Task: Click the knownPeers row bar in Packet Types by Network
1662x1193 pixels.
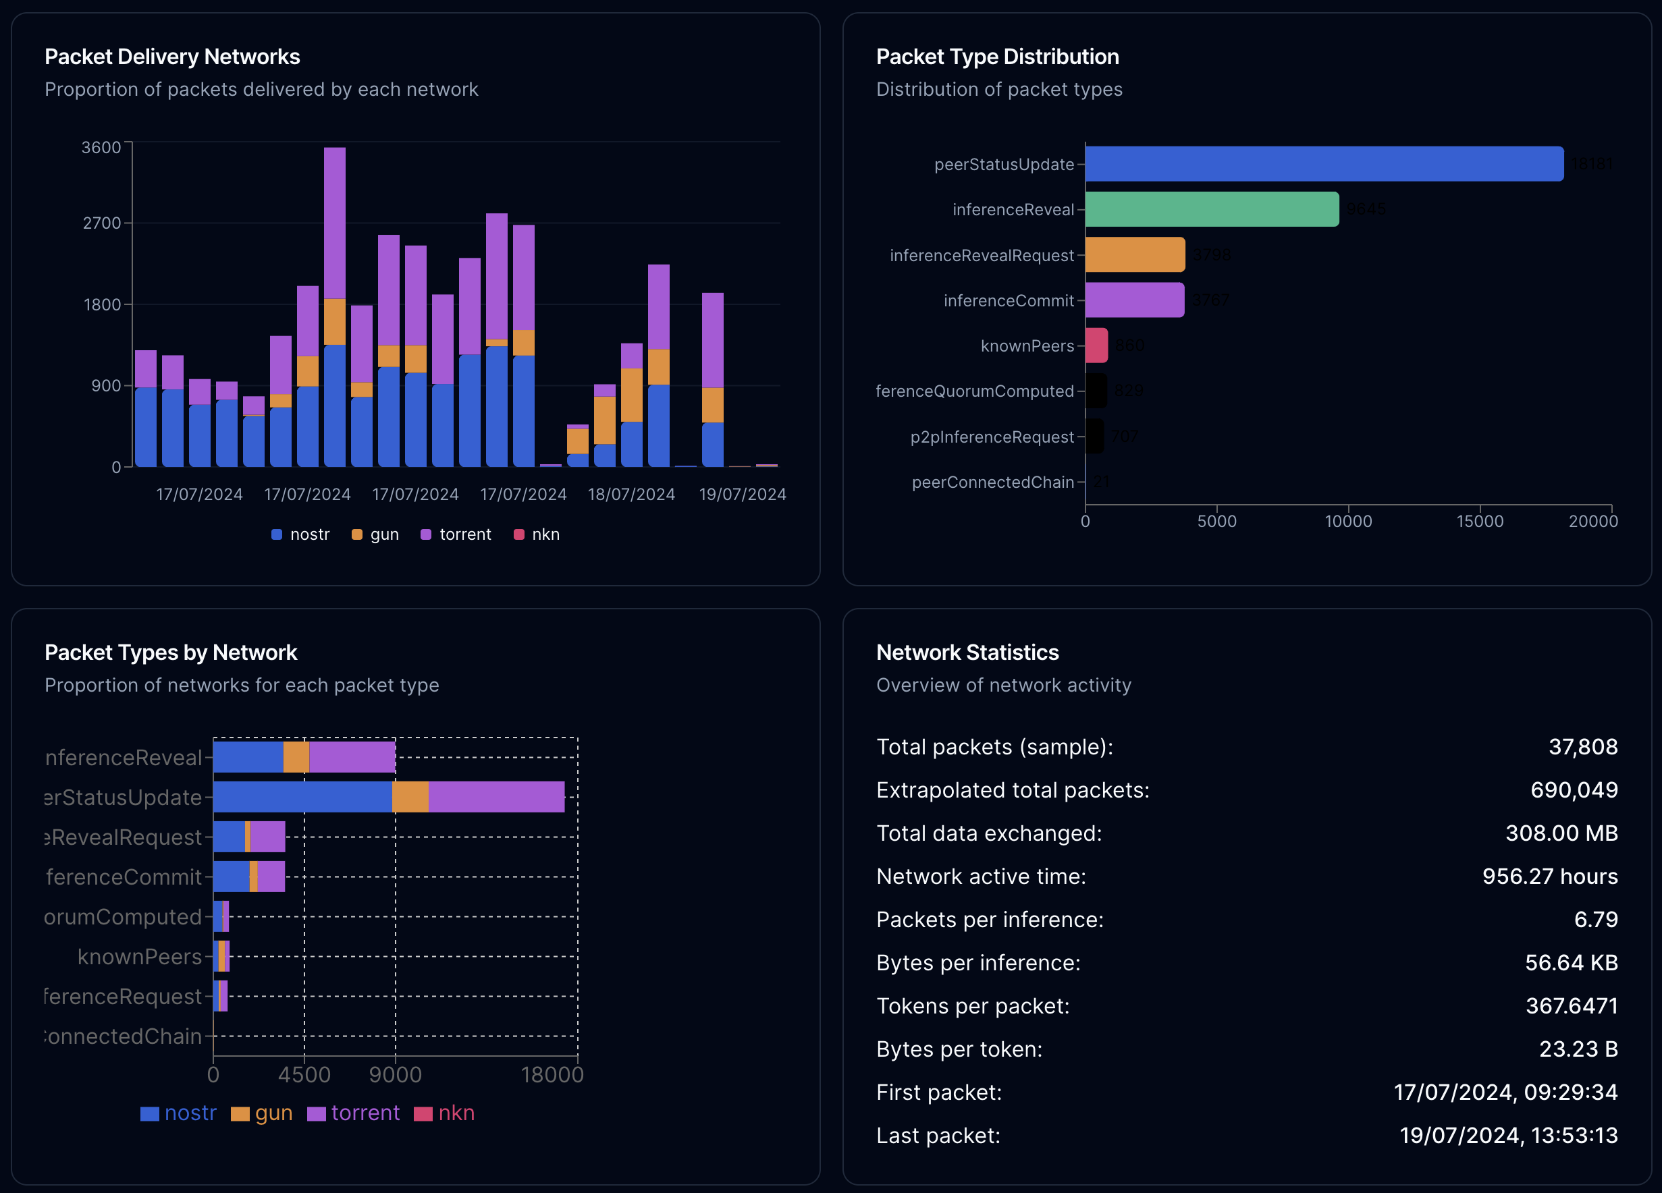Action: pyautogui.click(x=221, y=956)
